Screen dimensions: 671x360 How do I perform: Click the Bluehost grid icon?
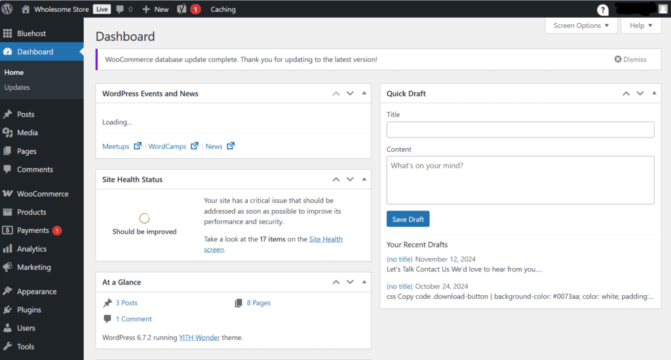point(7,33)
